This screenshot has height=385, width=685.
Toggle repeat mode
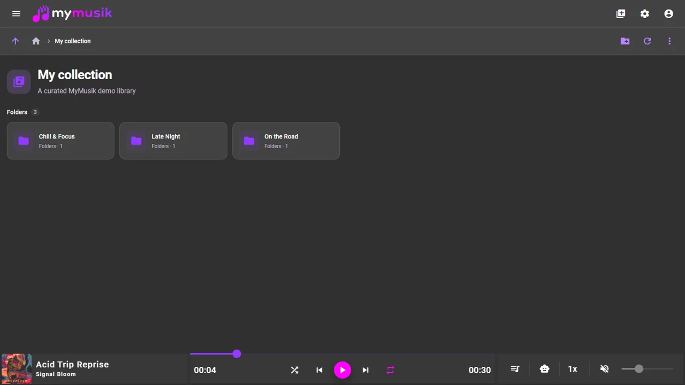click(390, 370)
